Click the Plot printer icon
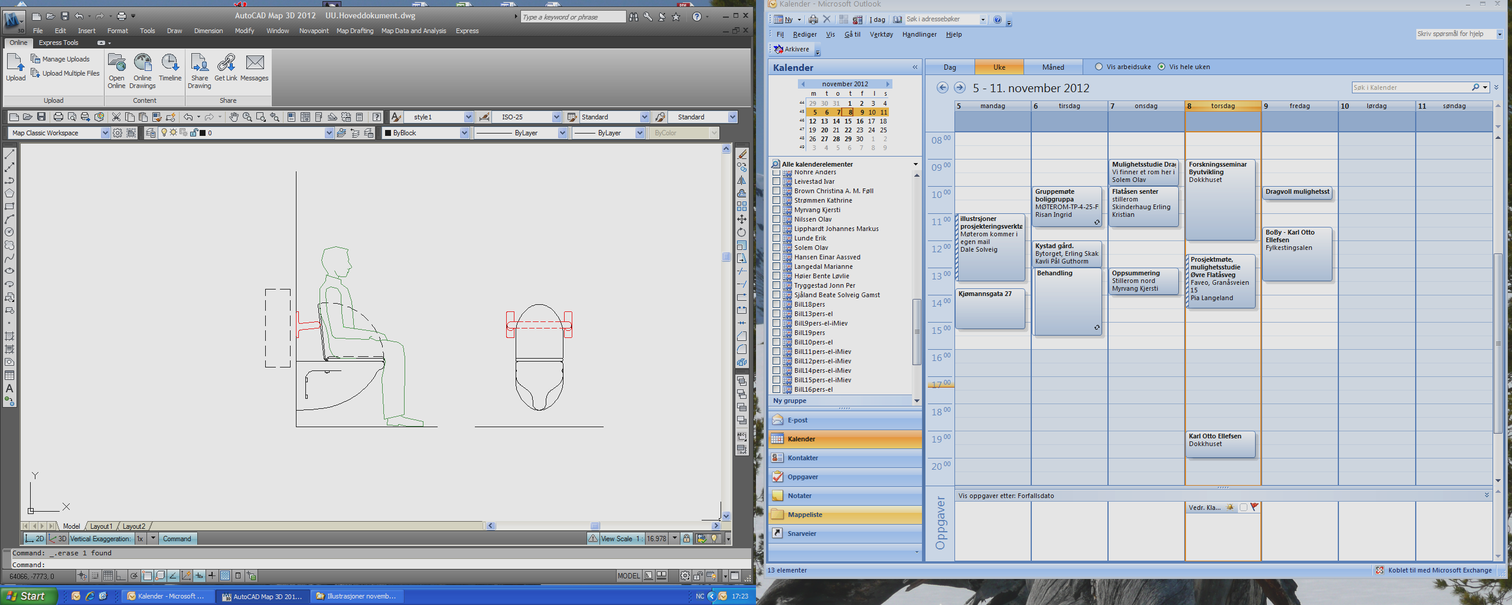 tap(58, 117)
